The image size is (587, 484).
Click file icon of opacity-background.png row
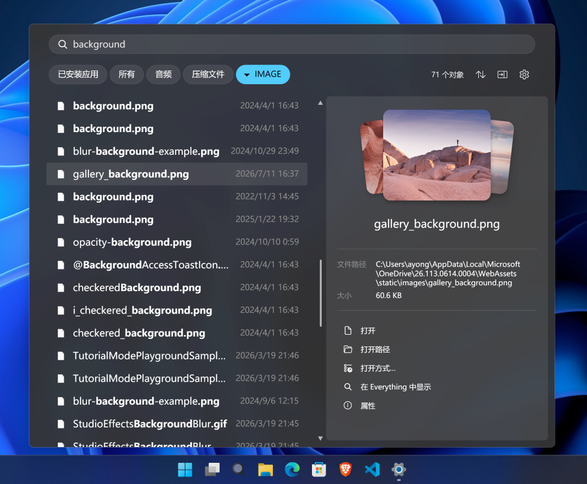tap(61, 242)
